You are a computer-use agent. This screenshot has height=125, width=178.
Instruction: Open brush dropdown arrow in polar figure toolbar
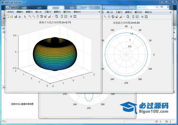(124, 17)
